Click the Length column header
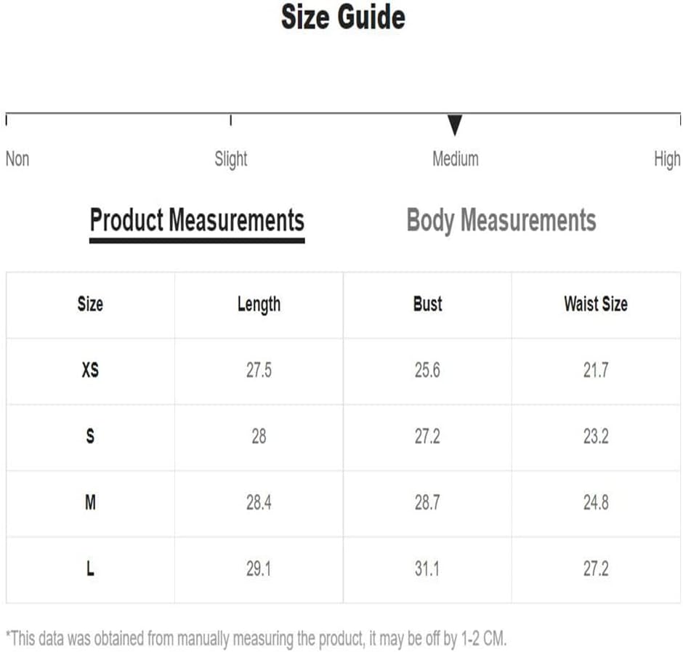This screenshot has width=683, height=652. pos(259,305)
